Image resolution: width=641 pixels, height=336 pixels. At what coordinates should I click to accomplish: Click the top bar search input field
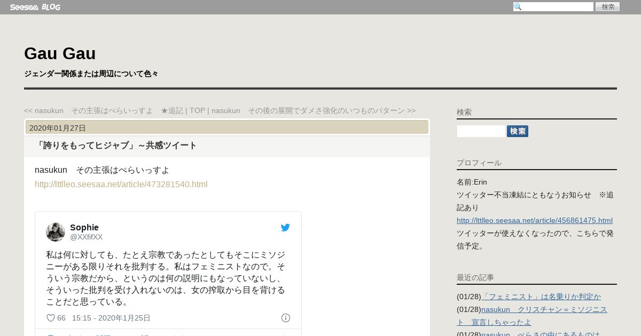(x=553, y=7)
